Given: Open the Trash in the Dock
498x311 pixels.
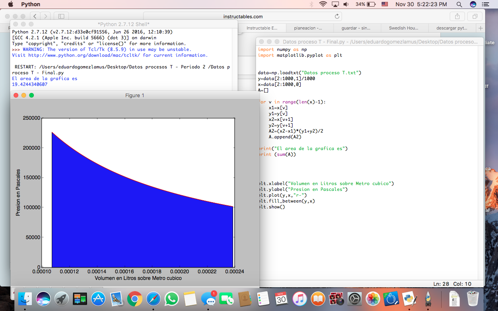Looking at the screenshot, I should pyautogui.click(x=473, y=299).
